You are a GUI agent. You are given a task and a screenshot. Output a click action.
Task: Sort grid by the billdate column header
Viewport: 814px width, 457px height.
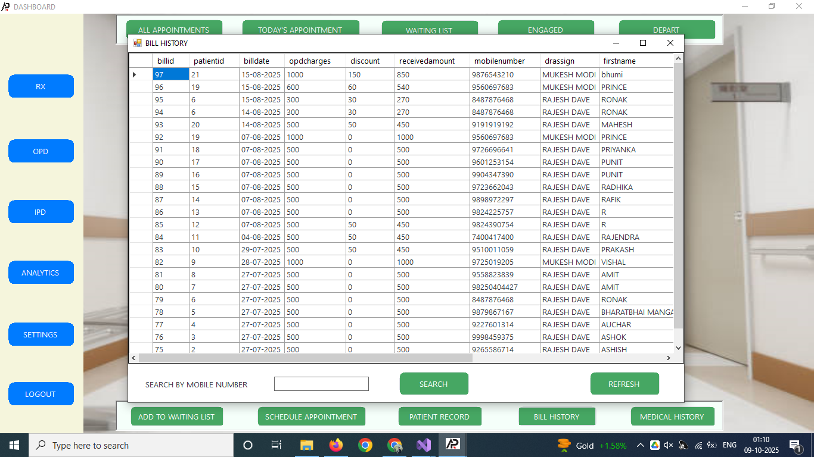[256, 61]
